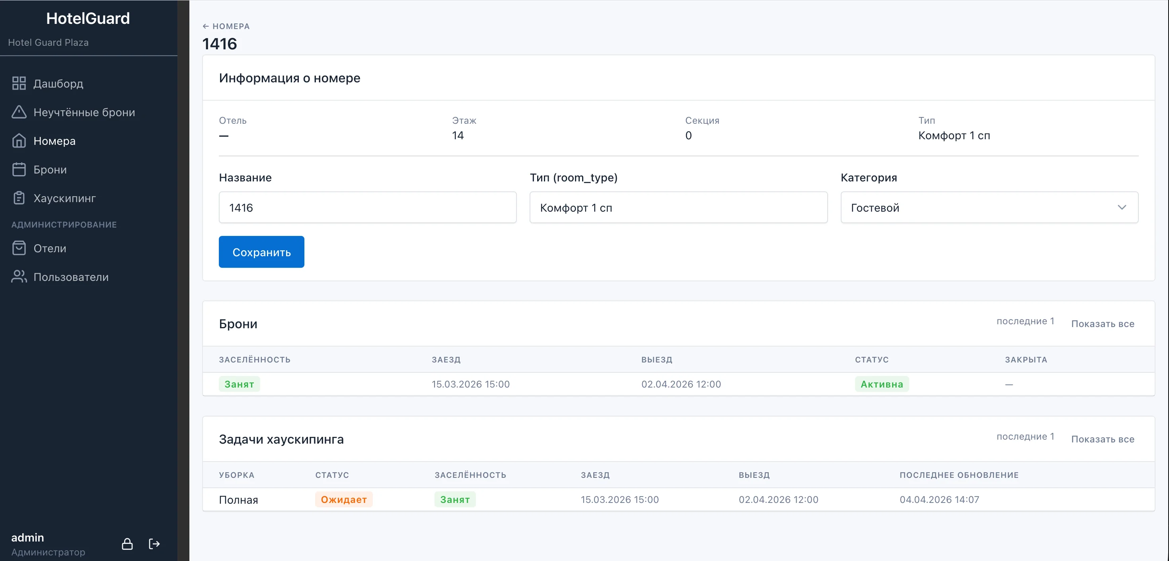Click the lock icon near admin
This screenshot has height=561, width=1169.
tap(127, 544)
